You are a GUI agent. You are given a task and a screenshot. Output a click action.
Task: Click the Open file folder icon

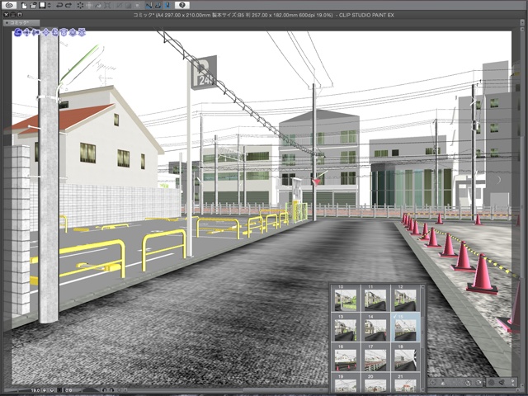point(33,6)
